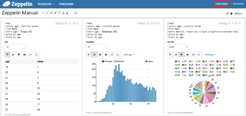Screen dimensions: 246x116
Task: Click the maxAge input field
Action: pos(96,47)
